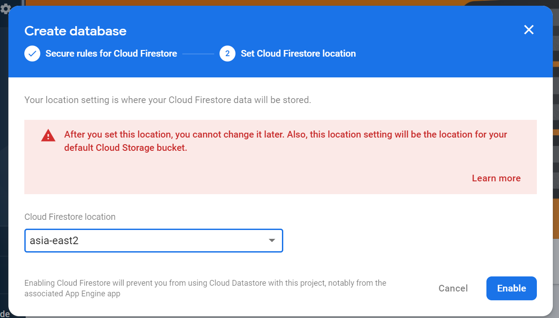The image size is (559, 318).
Task: Open the asia-east2 location selector
Action: click(x=146, y=241)
